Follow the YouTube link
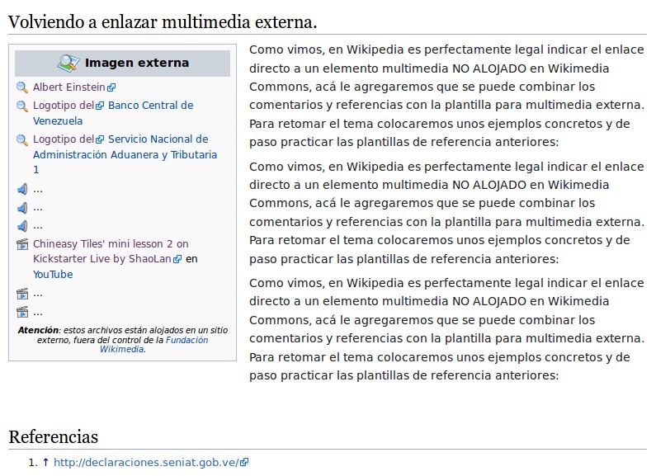The width and height of the screenshot is (656, 476). pos(53,275)
